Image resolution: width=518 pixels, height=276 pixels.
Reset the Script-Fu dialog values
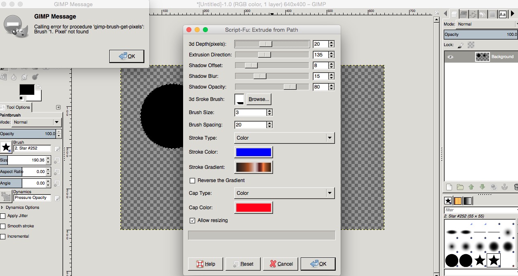pyautogui.click(x=243, y=264)
